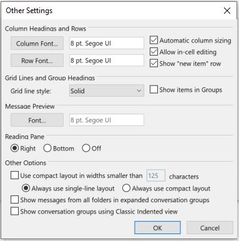Open the Row Font settings

(x=37, y=61)
